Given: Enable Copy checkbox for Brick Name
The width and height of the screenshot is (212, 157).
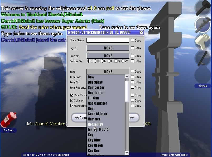Looking at the screenshot, I should tap(132, 40).
